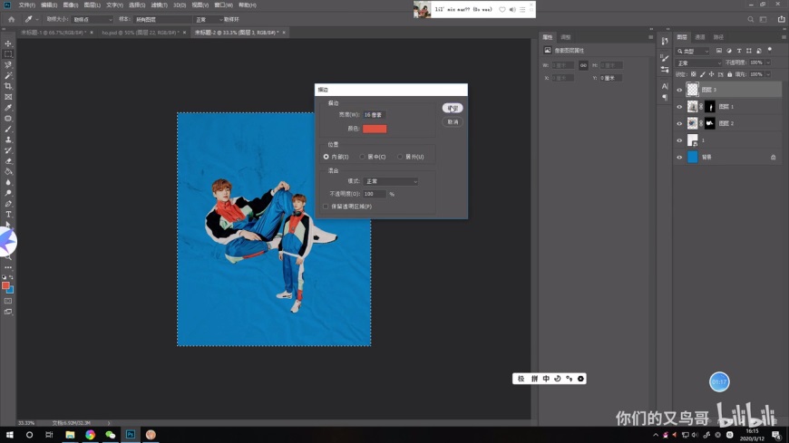Switch to 路径 paths tab
789x443 pixels.
(718, 37)
